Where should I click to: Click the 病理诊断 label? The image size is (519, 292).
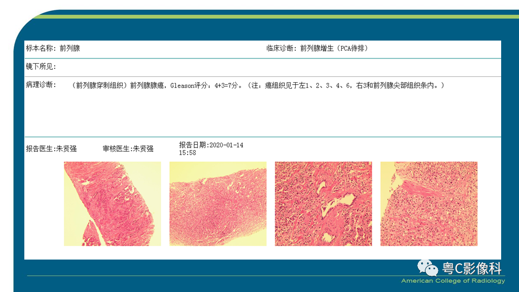pos(41,85)
